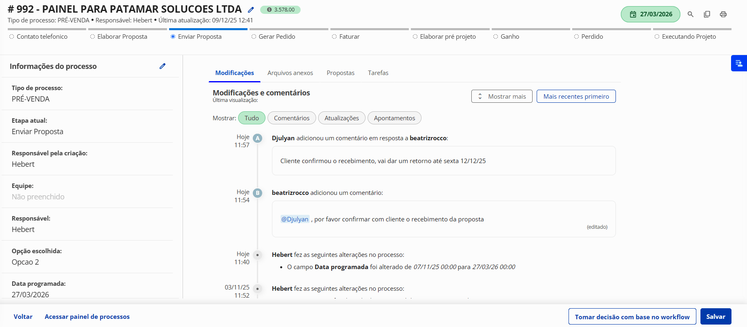The height and width of the screenshot is (327, 747).
Task: Open the 27/03/2026 scheduled date button
Action: click(x=650, y=14)
